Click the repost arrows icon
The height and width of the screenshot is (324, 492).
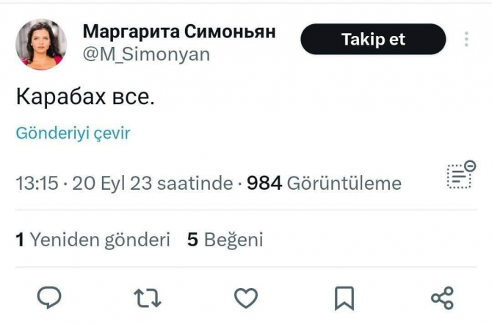[x=148, y=297]
